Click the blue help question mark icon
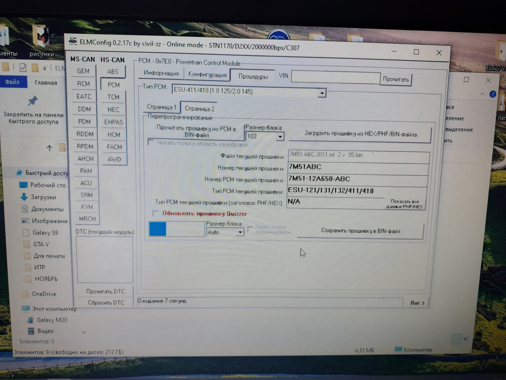This screenshot has width=506, height=380. pyautogui.click(x=493, y=94)
